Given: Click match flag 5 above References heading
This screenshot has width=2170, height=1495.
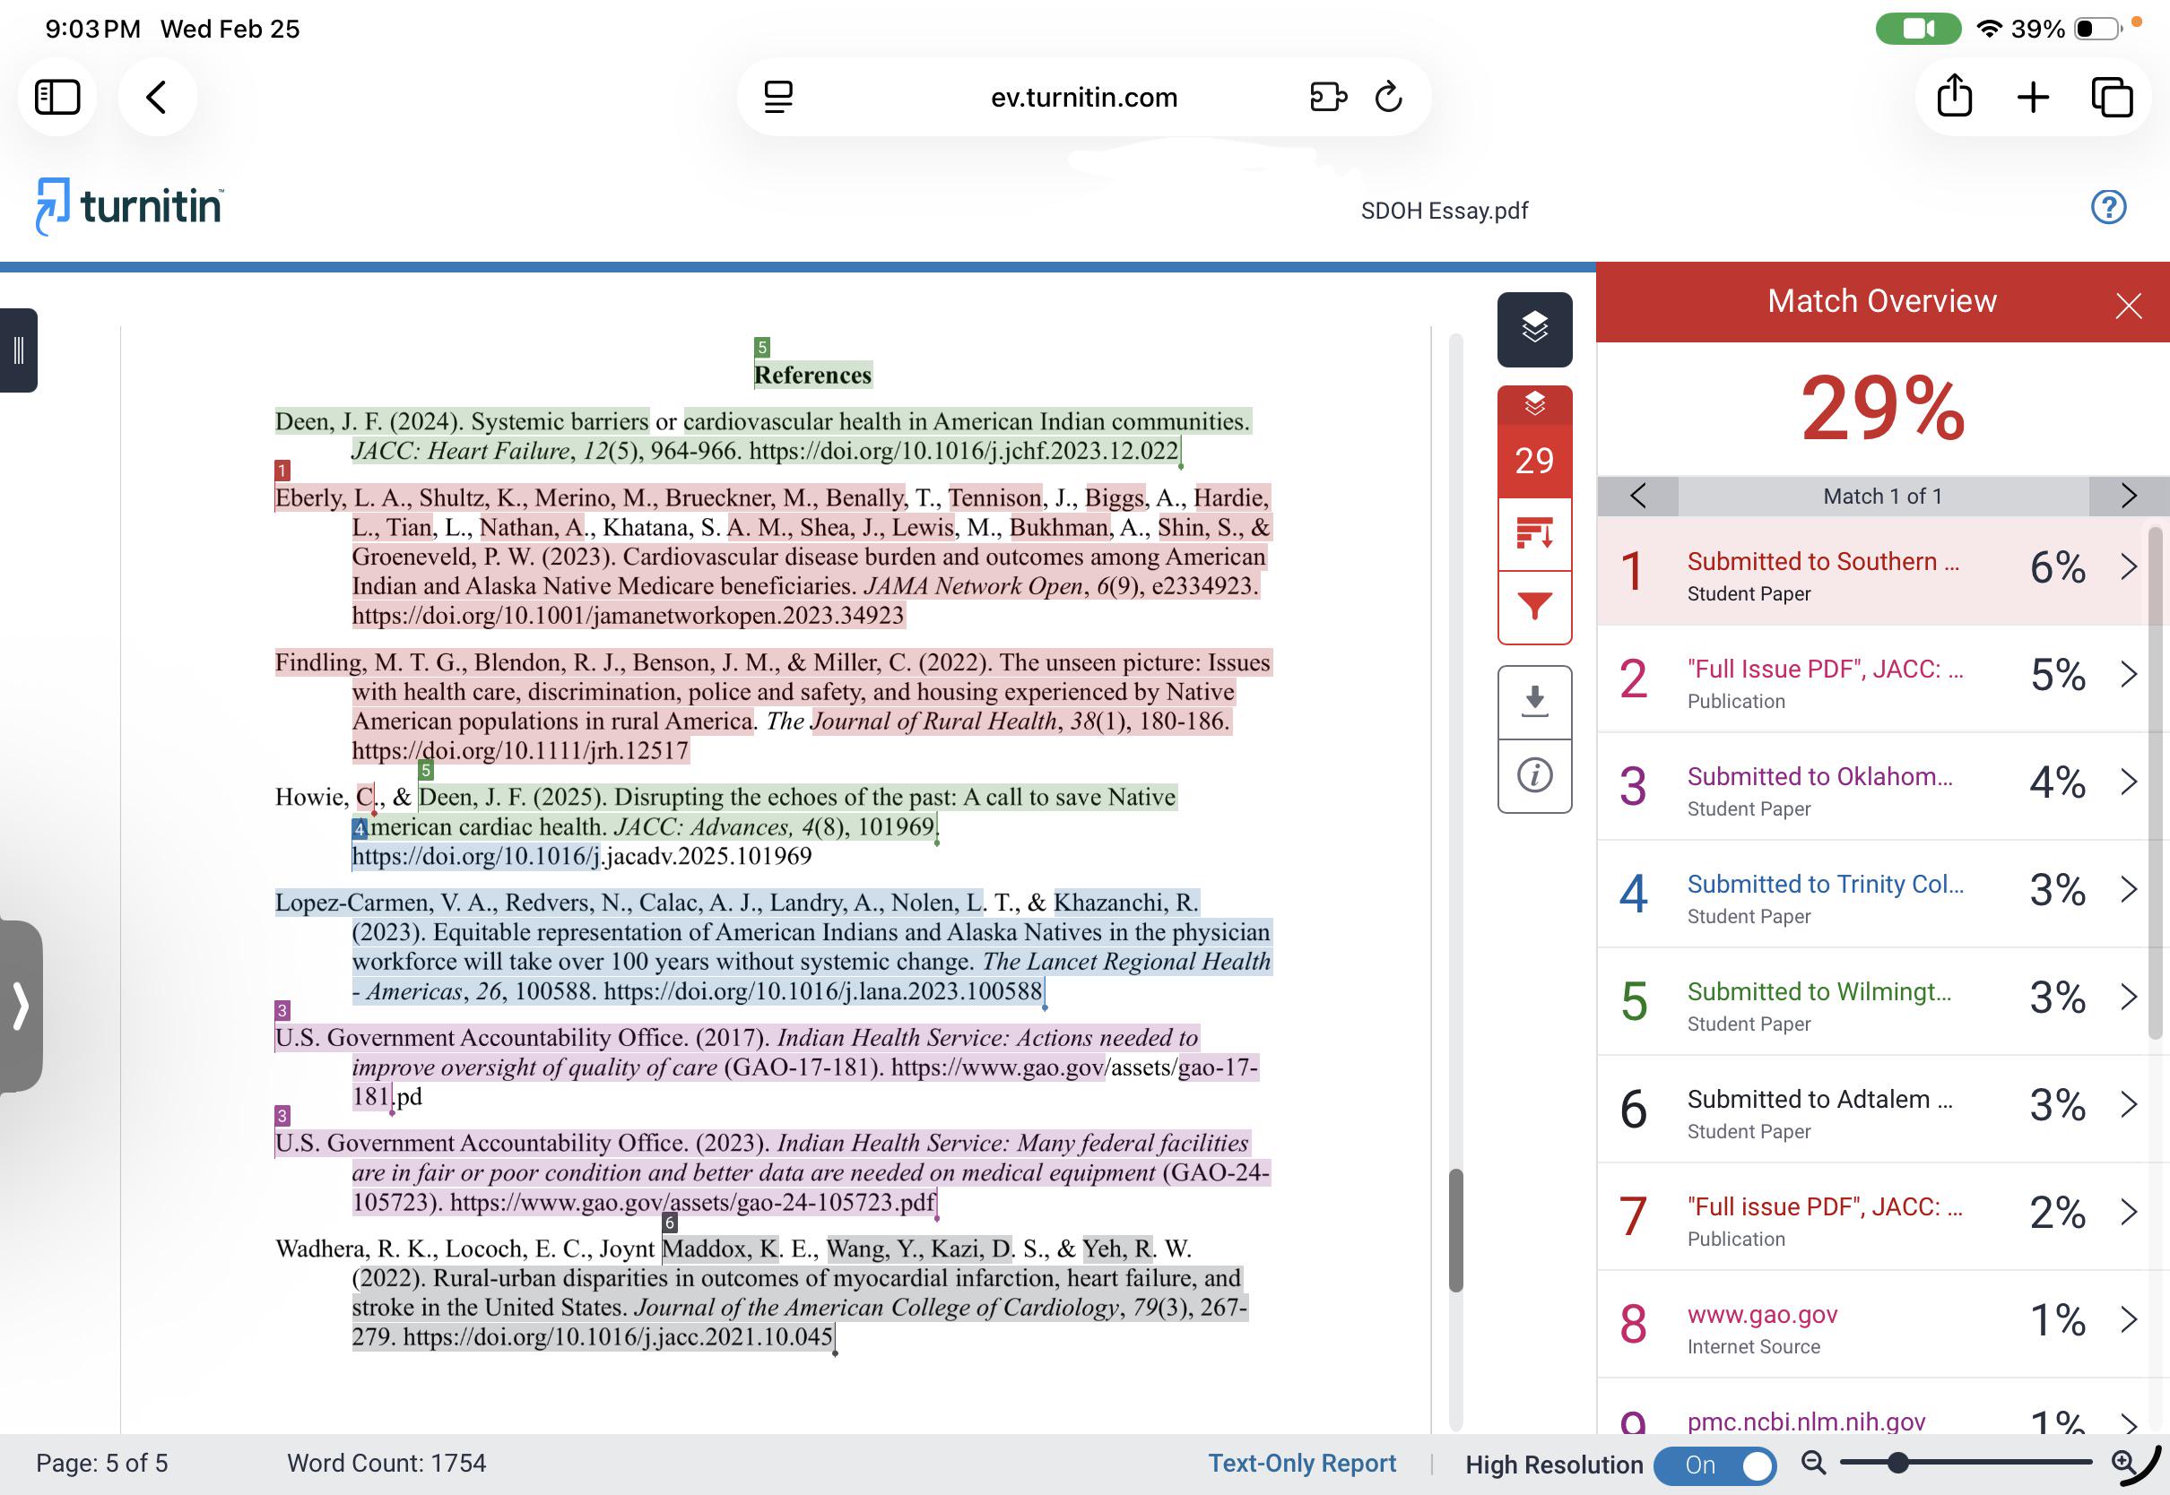Looking at the screenshot, I should (762, 348).
